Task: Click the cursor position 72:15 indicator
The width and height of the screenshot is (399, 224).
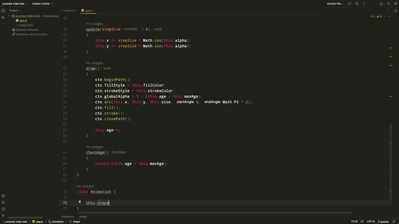Action: coord(354,222)
